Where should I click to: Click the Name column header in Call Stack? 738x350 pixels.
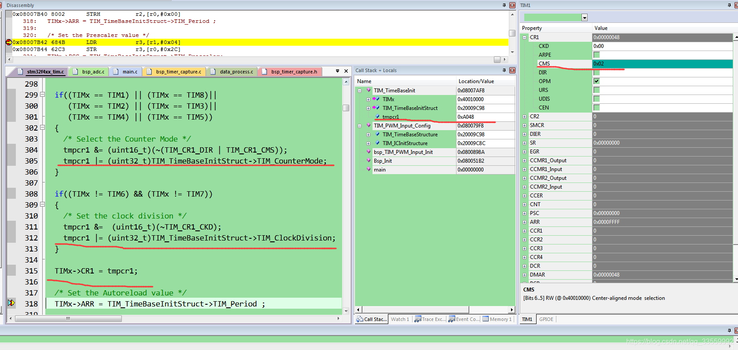[405, 81]
